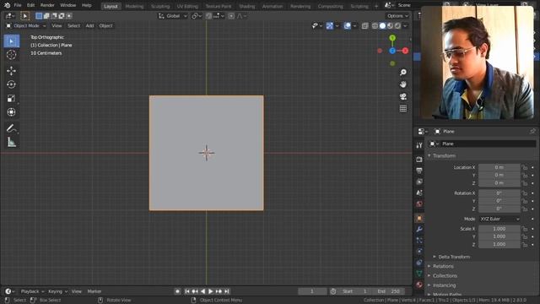The image size is (540, 304).
Task: Select the Move tool
Action: click(11, 71)
